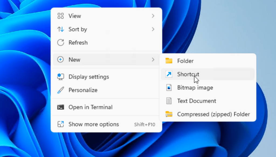Click the Shift+F10 shortcut label

pos(145,124)
